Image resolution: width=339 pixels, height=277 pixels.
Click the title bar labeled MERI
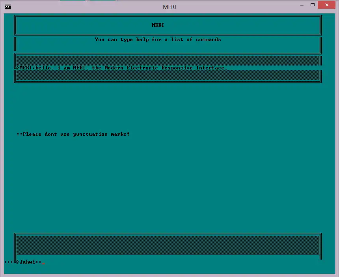click(x=169, y=7)
